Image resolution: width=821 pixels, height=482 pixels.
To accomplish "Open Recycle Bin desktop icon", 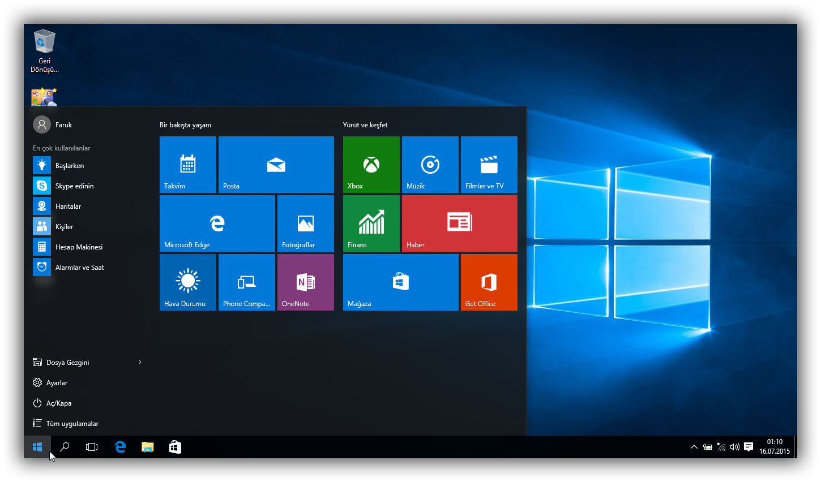I will [44, 51].
